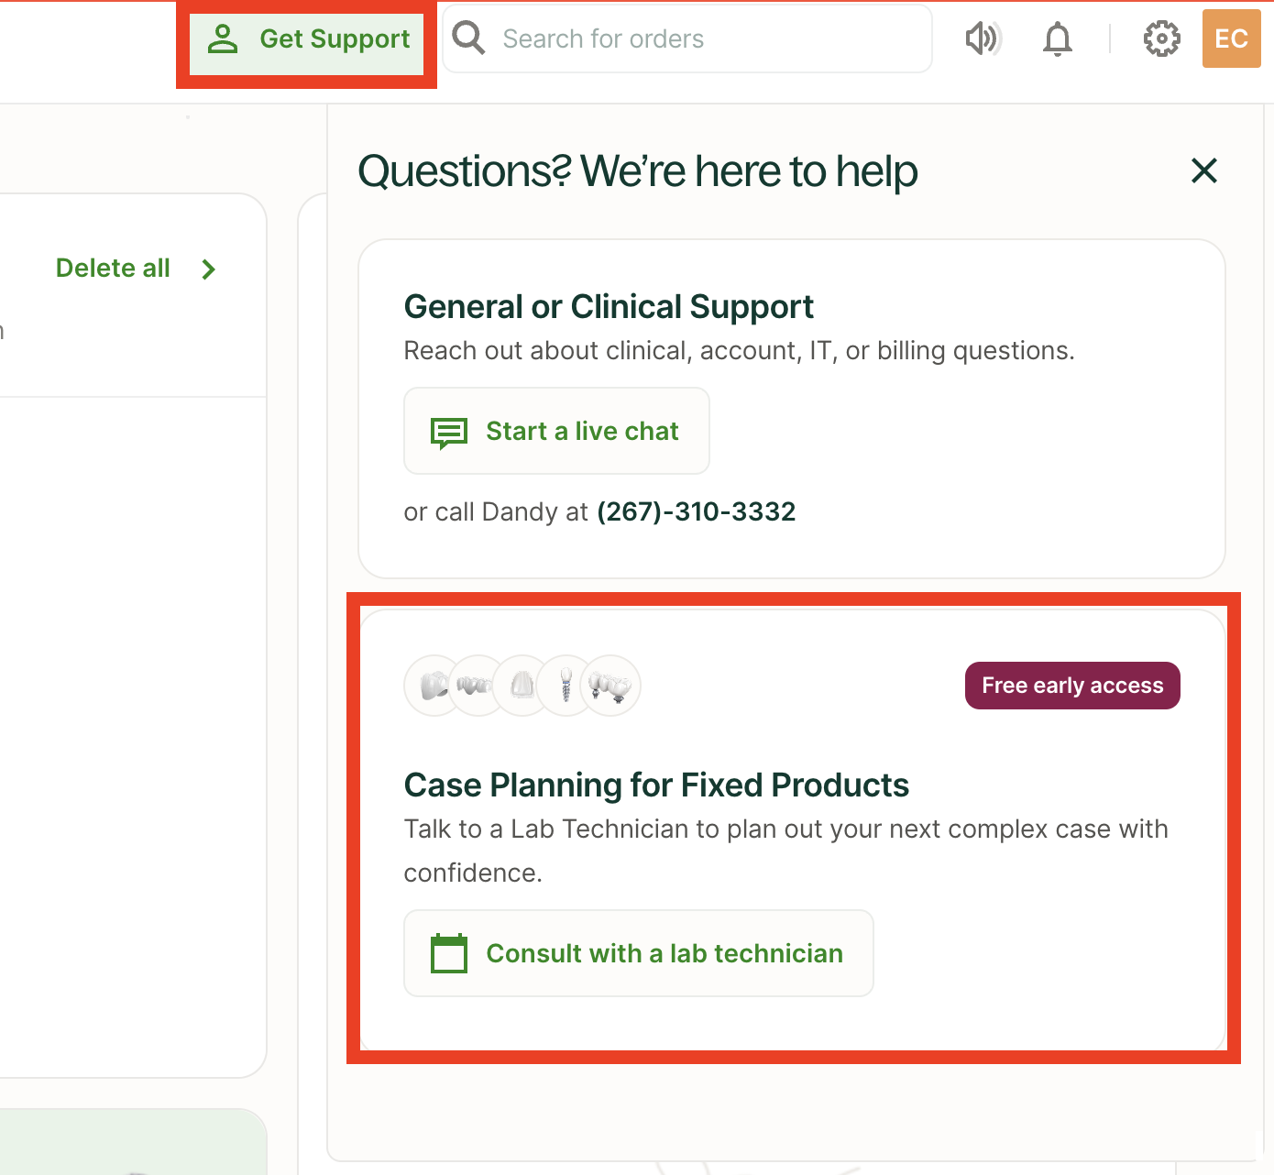
Task: Expand the chevron beside Delete all
Action: point(209,269)
